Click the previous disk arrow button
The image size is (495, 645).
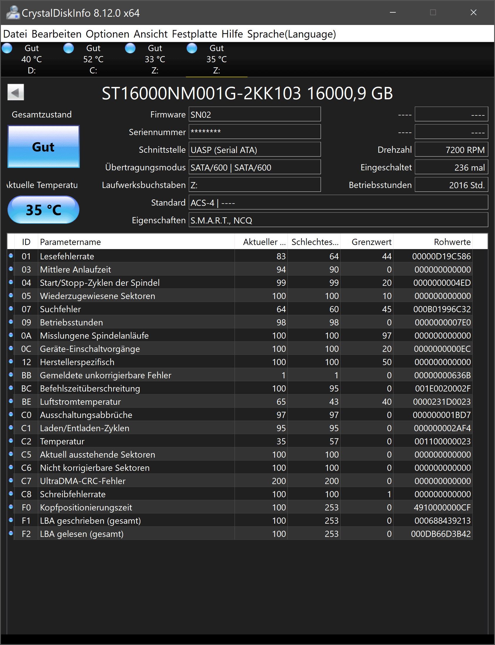pos(16,92)
